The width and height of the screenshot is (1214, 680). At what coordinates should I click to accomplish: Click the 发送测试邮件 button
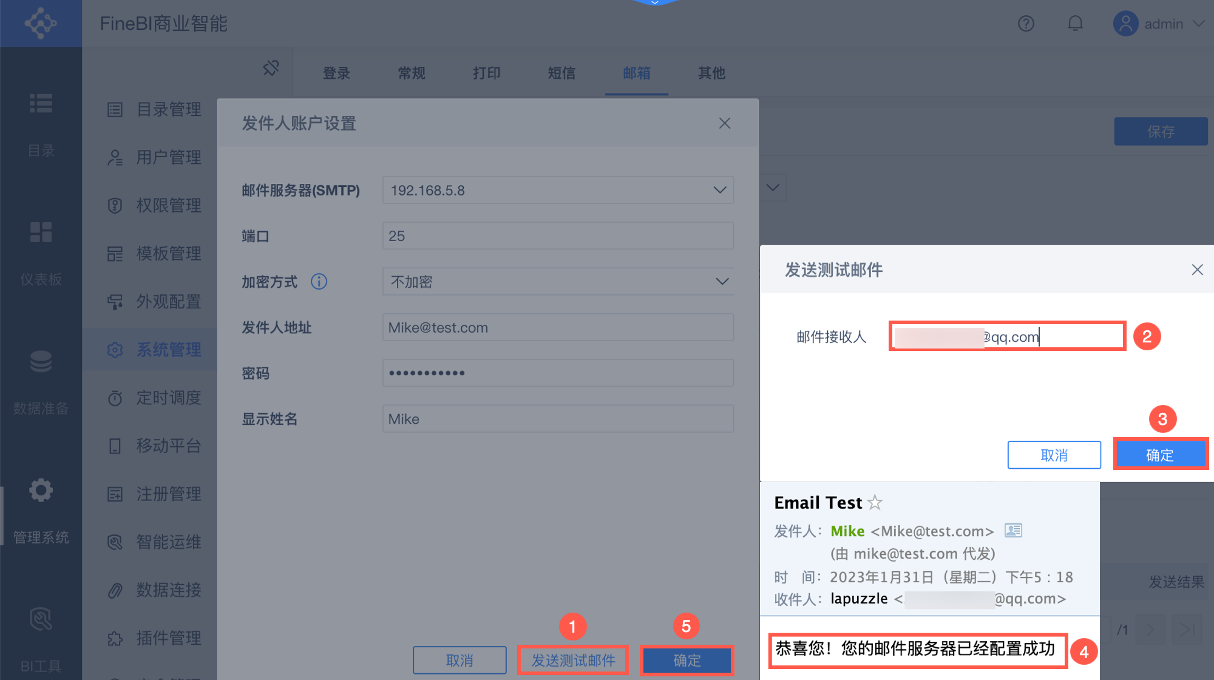[573, 660]
